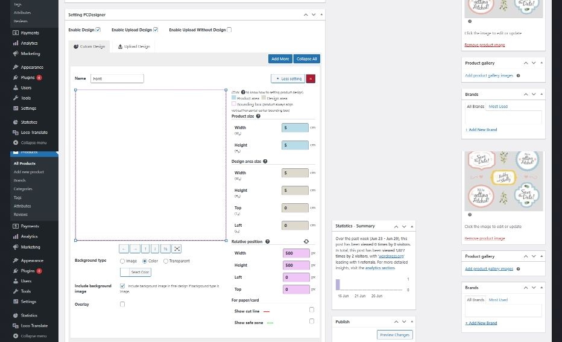The width and height of the screenshot is (562, 342).
Task: Select the Transparent background type radio
Action: (165, 261)
